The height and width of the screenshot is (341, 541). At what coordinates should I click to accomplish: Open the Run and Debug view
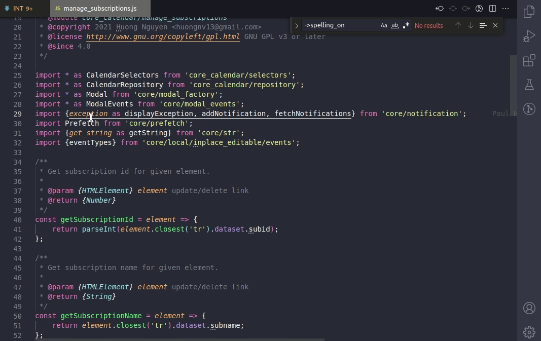pos(529,36)
